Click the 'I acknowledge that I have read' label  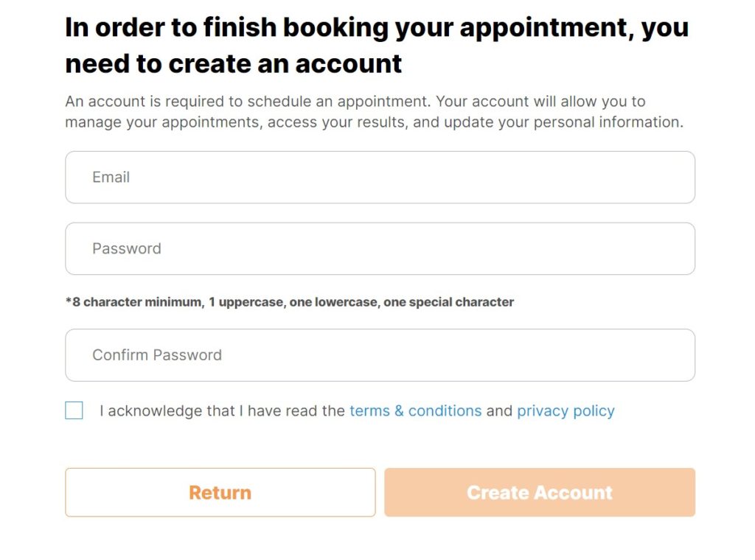pyautogui.click(x=222, y=410)
